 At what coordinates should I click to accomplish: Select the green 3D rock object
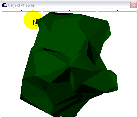(x=69, y=65)
